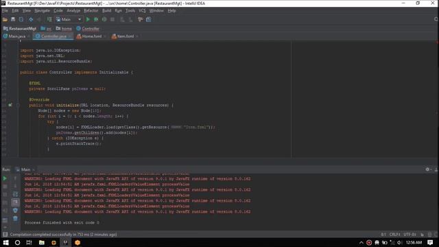Click the 'Process finished with exit code 0' text

point(62,222)
